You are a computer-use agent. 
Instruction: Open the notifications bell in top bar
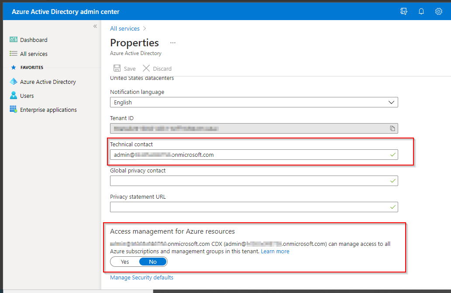[x=421, y=11]
